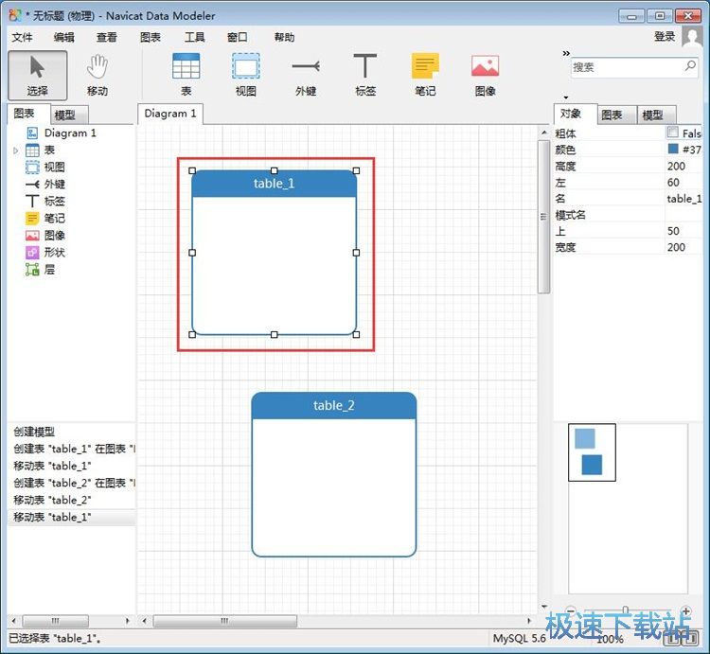Toggle the 粗体 bold checkbox
710x654 pixels.
673,133
